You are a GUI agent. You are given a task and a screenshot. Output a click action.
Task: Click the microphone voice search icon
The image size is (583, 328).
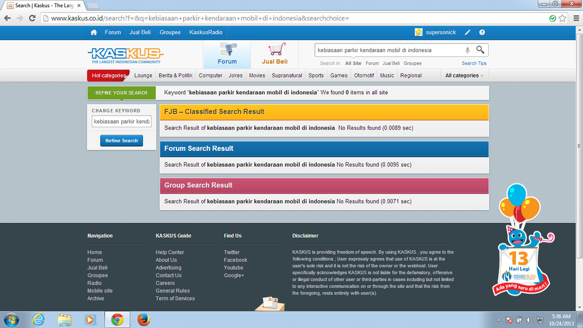pos(467,50)
